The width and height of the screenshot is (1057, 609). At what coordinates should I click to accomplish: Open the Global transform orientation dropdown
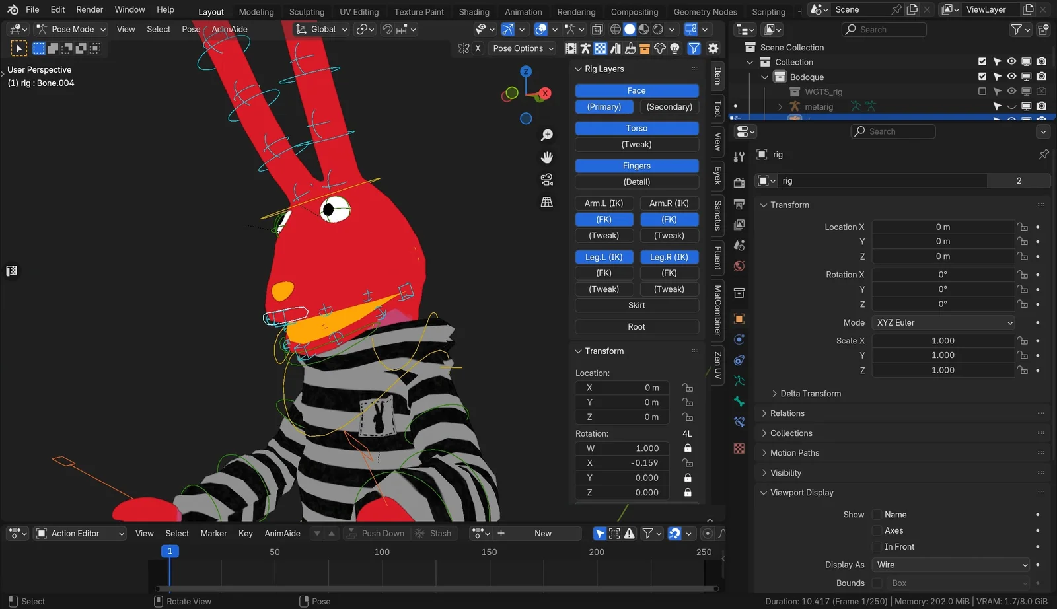click(x=322, y=29)
